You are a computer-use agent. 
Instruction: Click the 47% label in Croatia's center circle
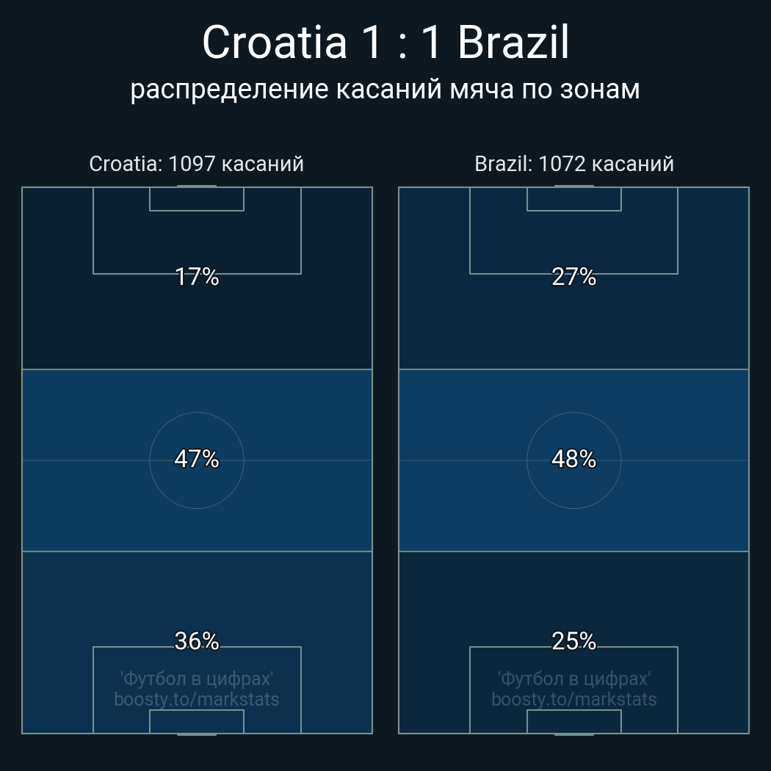coord(197,459)
